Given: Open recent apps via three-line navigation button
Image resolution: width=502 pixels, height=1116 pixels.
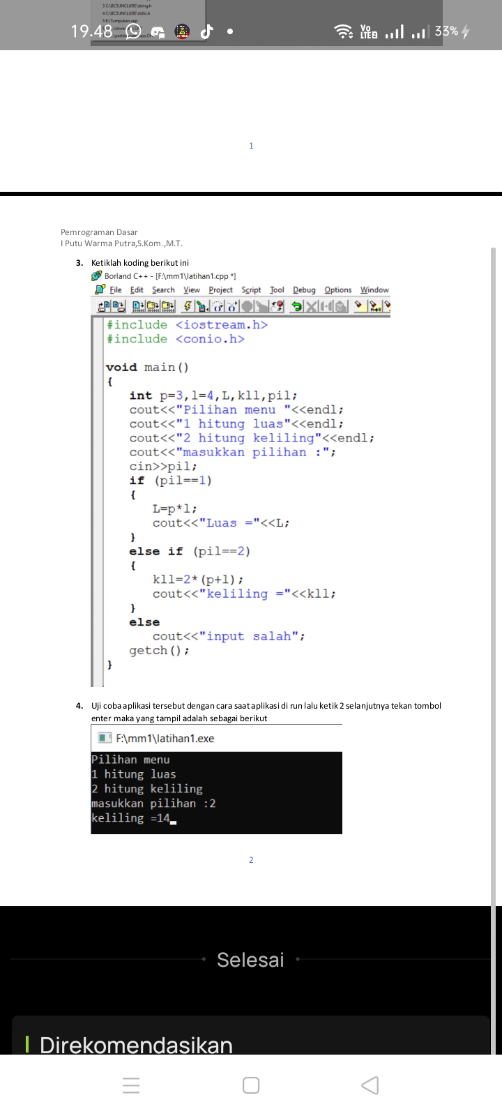Looking at the screenshot, I should click(131, 1085).
